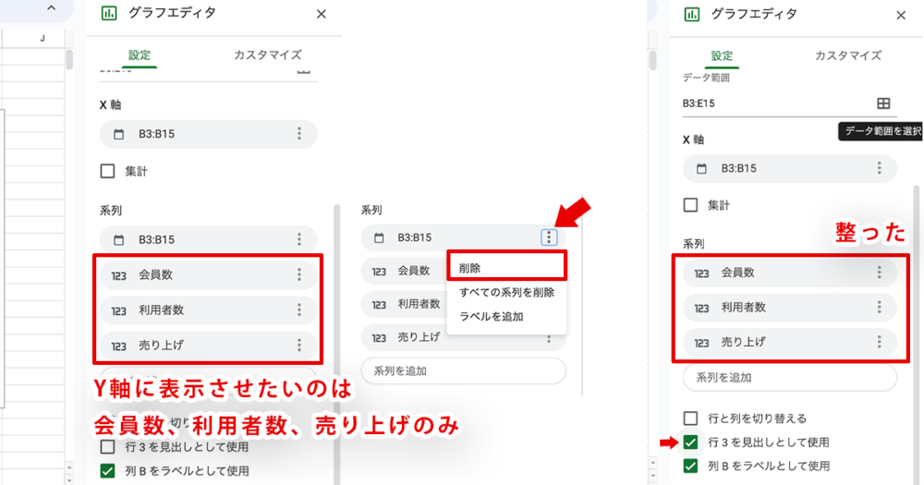The height and width of the screenshot is (485, 924).
Task: Enable 行と列を切り替える in the right editor
Action: point(690,418)
